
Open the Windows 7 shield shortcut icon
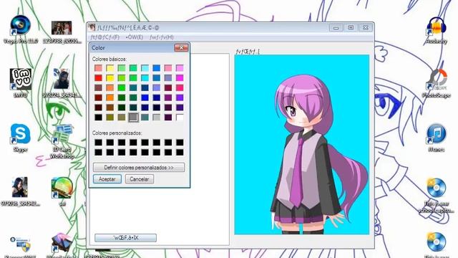coord(20,246)
